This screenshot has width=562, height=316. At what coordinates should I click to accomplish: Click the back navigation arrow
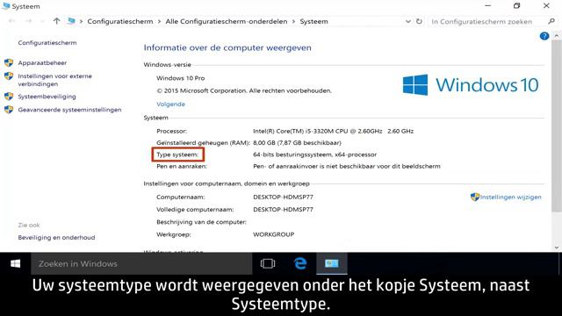pyautogui.click(x=11, y=21)
